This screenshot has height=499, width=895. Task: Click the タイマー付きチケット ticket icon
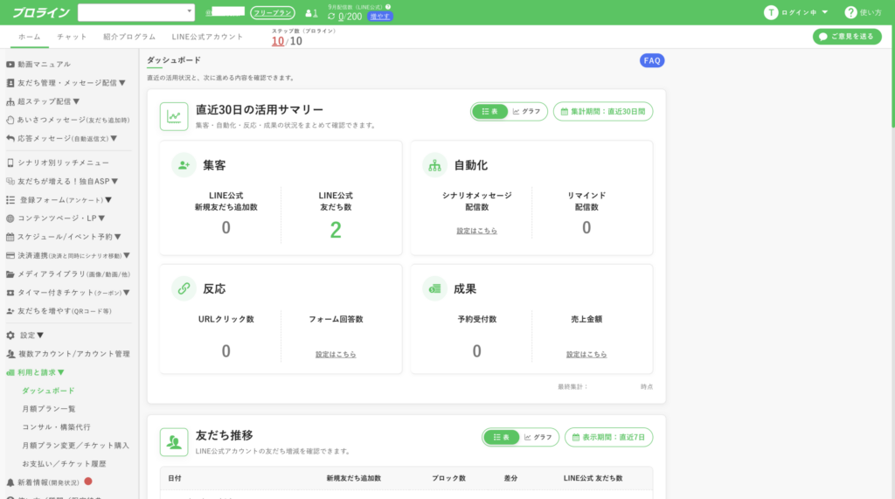coord(10,293)
